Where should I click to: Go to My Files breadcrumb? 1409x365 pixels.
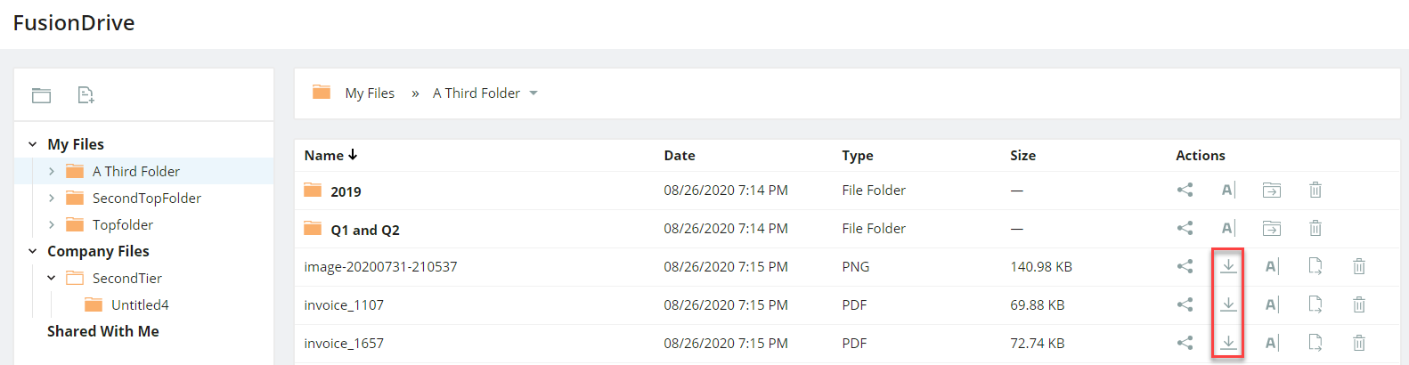tap(370, 93)
